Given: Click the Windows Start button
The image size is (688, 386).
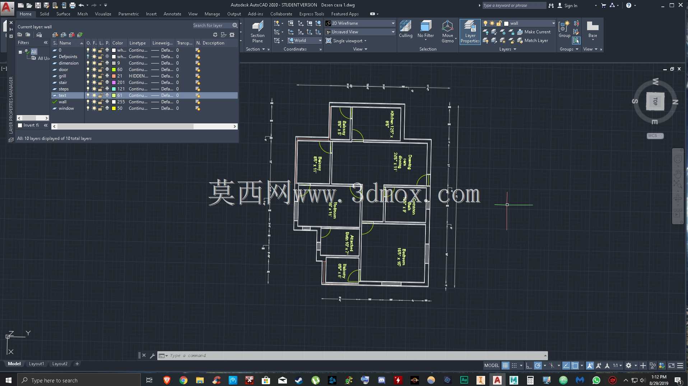Looking at the screenshot, I should click(x=9, y=380).
